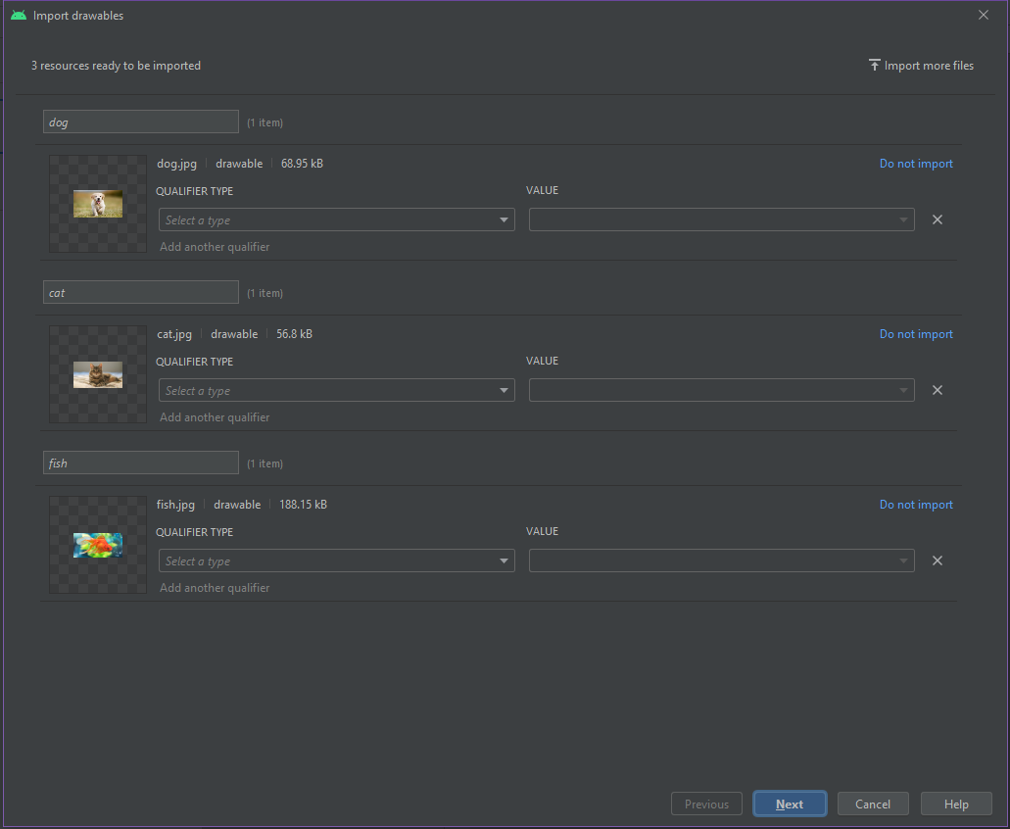Open the fish.jpg Qualifier Type dropdown

336,561
